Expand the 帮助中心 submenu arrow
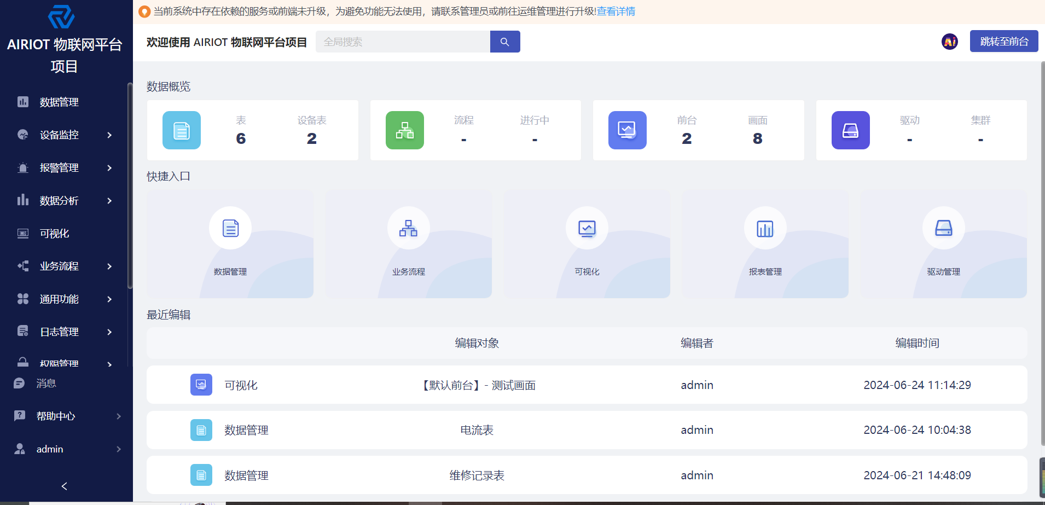This screenshot has height=505, width=1045. point(119,416)
